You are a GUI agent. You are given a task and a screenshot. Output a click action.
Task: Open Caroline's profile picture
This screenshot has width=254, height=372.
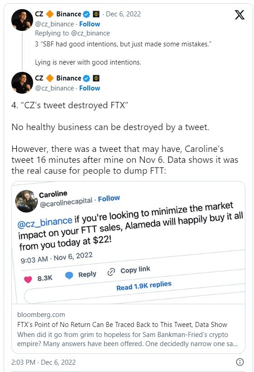(26, 201)
